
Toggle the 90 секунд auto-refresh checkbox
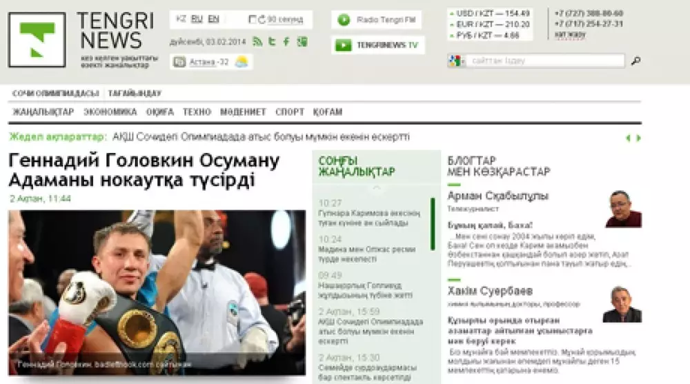tap(253, 19)
